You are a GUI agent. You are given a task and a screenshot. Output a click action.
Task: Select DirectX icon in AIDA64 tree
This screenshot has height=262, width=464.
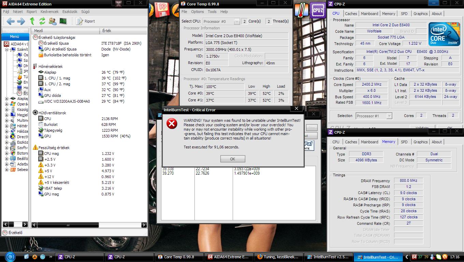[x=13, y=137]
